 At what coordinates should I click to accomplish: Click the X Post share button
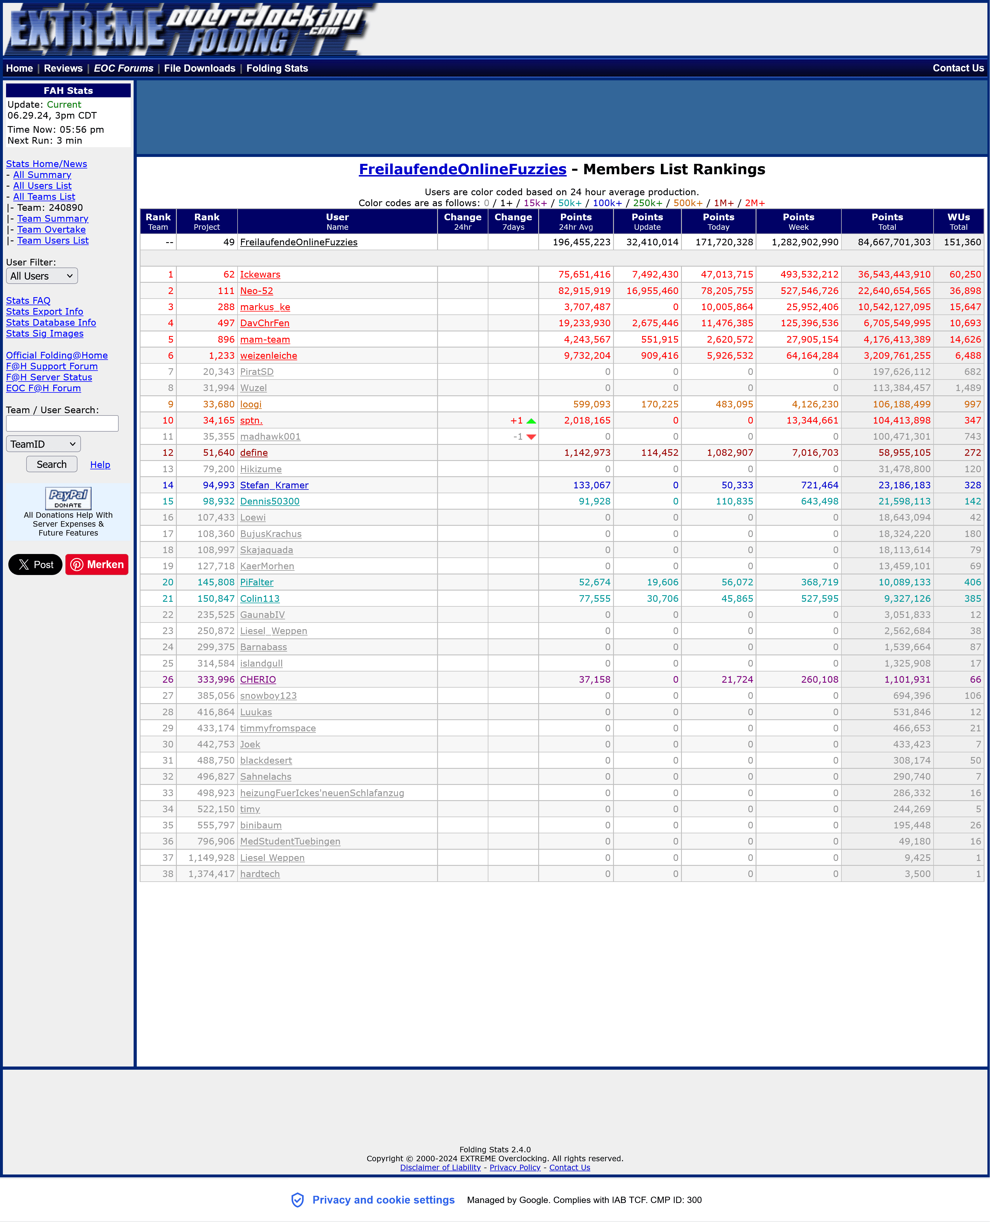pos(35,565)
